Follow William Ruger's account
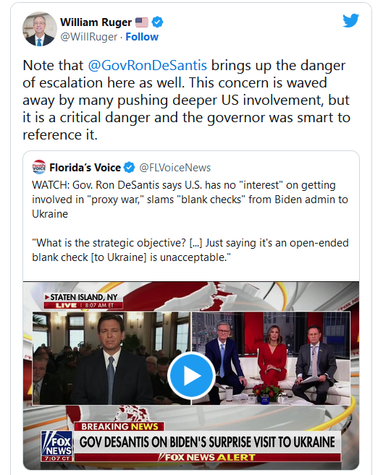This screenshot has height=475, width=383. point(142,37)
